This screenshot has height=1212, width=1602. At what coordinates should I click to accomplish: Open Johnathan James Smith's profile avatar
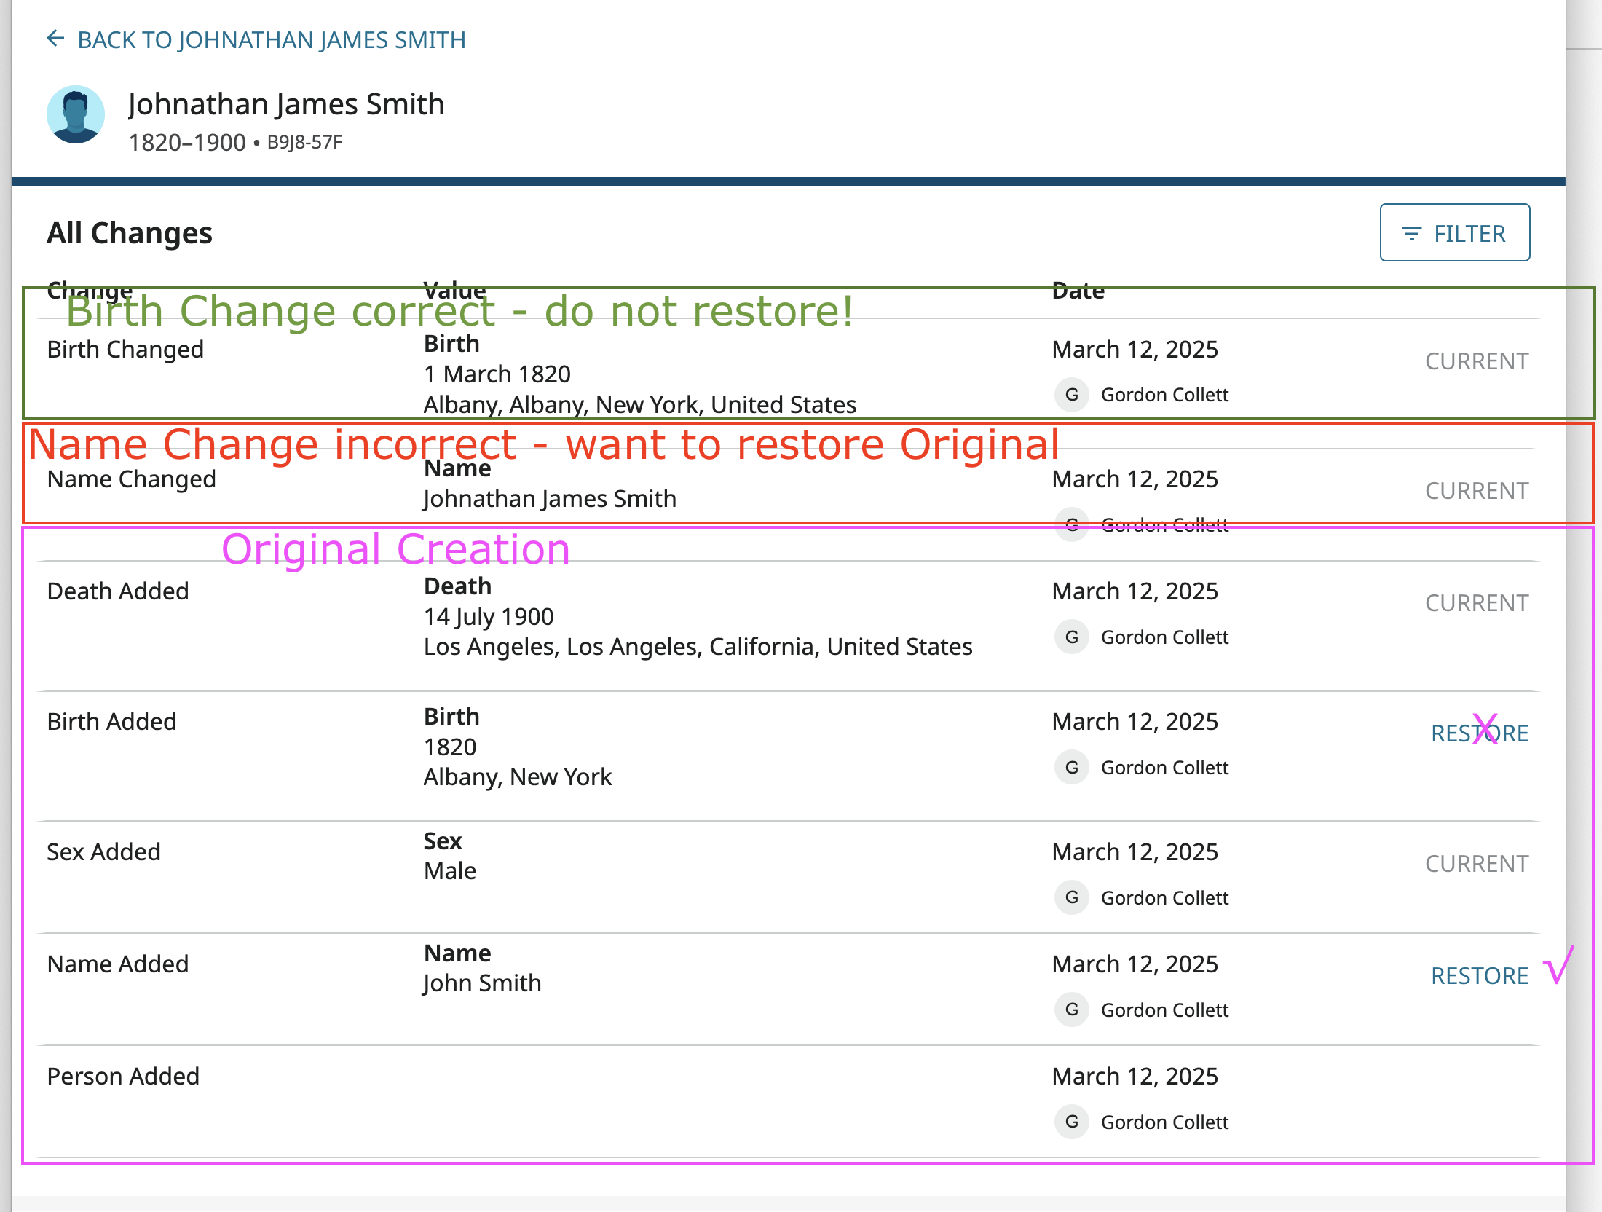76,114
